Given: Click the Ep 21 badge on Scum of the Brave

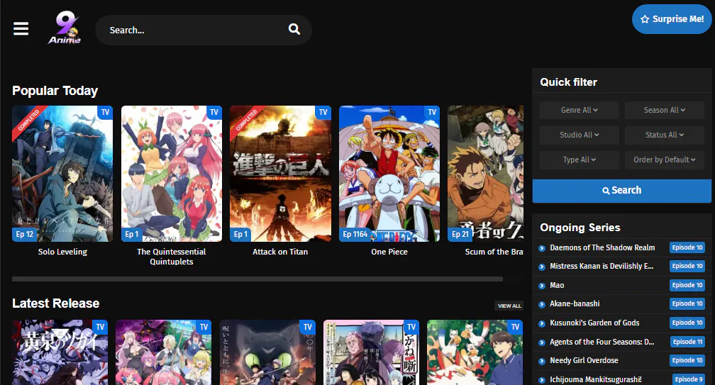Looking at the screenshot, I should [460, 234].
